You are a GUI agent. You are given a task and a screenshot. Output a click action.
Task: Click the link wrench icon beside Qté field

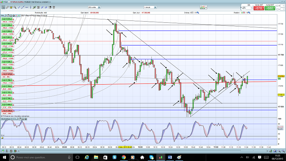[244, 8]
